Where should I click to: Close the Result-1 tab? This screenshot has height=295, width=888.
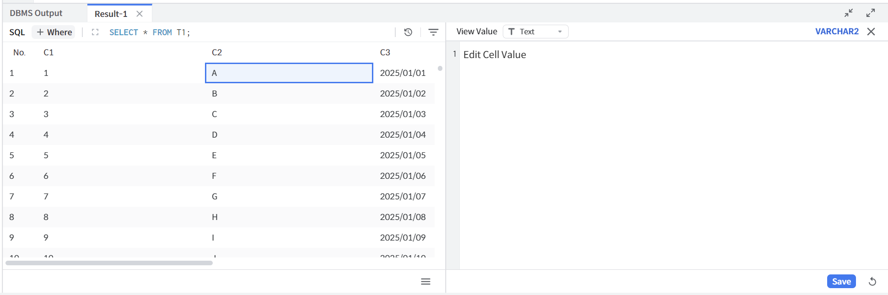(x=140, y=14)
